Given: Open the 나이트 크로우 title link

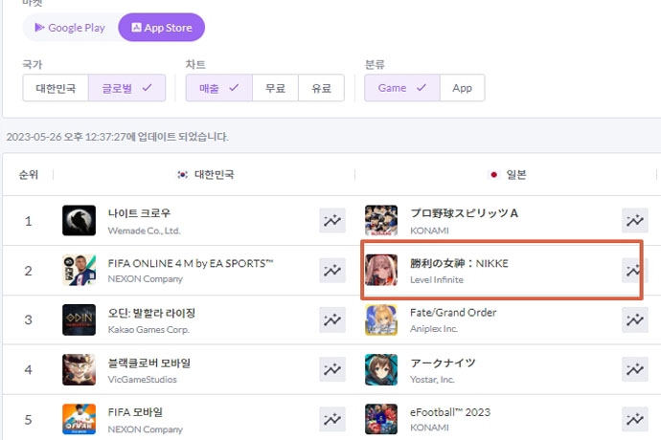Looking at the screenshot, I should [x=125, y=212].
